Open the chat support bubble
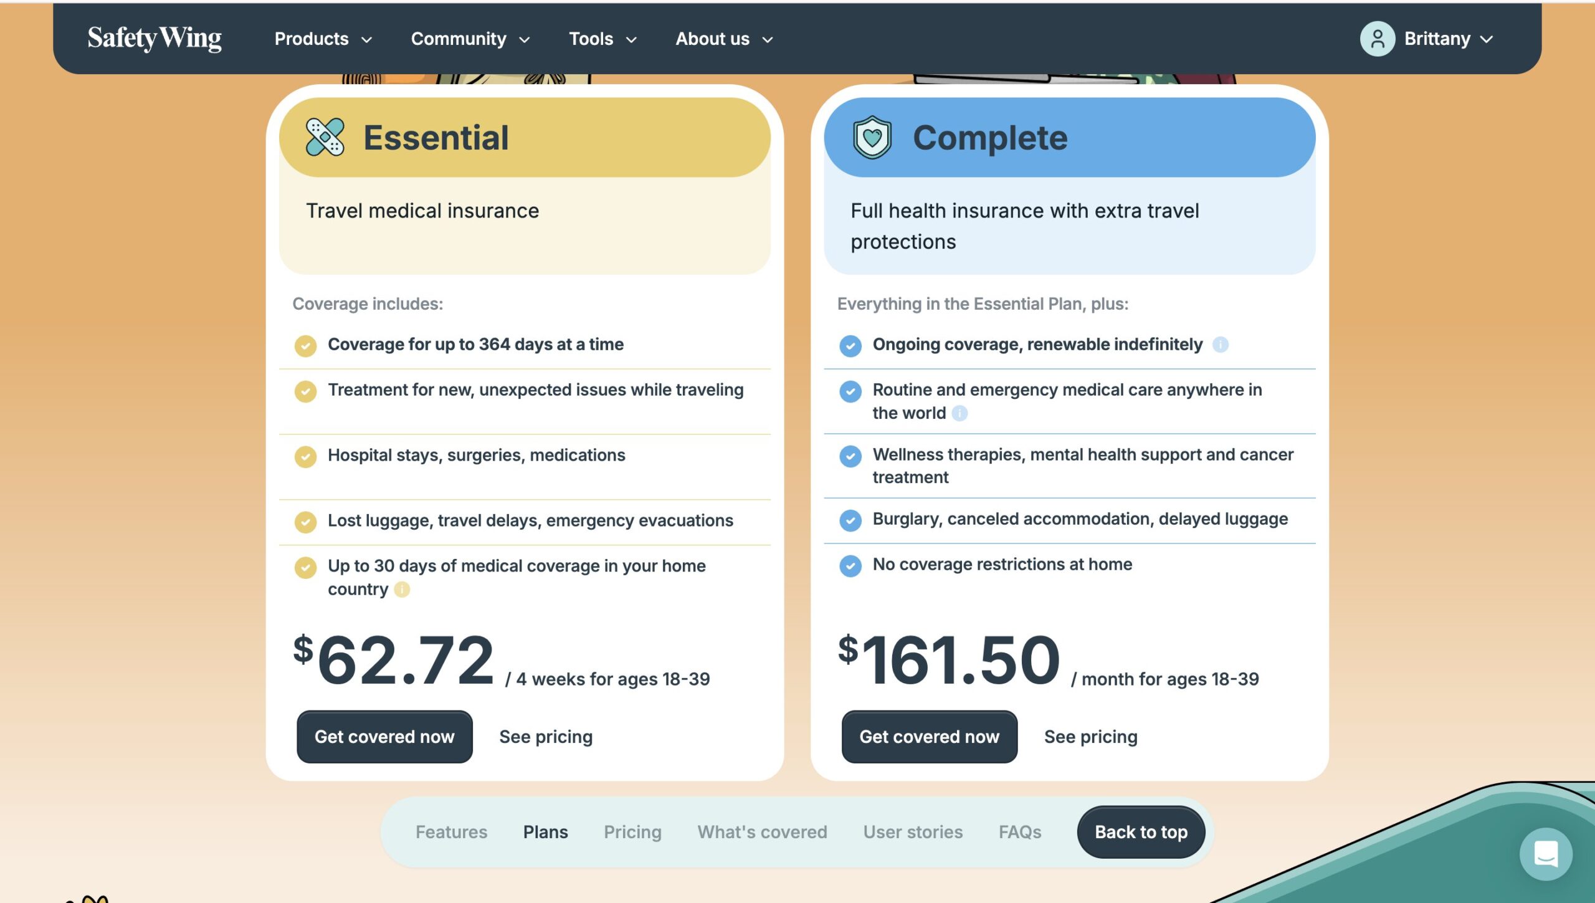The image size is (1595, 903). click(x=1545, y=853)
